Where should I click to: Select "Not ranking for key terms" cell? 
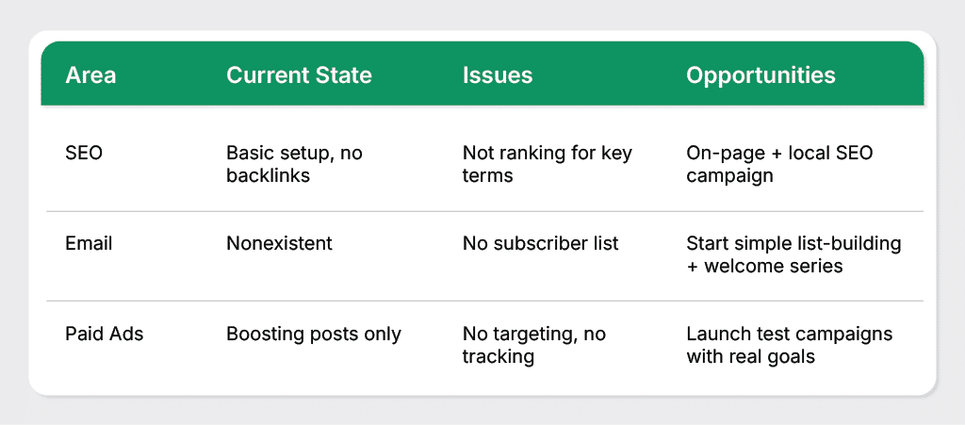[x=547, y=164]
